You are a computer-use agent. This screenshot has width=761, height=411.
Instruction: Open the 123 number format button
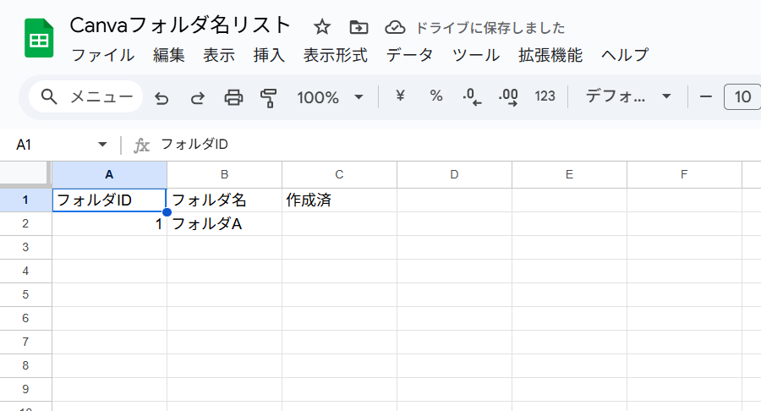coord(545,96)
